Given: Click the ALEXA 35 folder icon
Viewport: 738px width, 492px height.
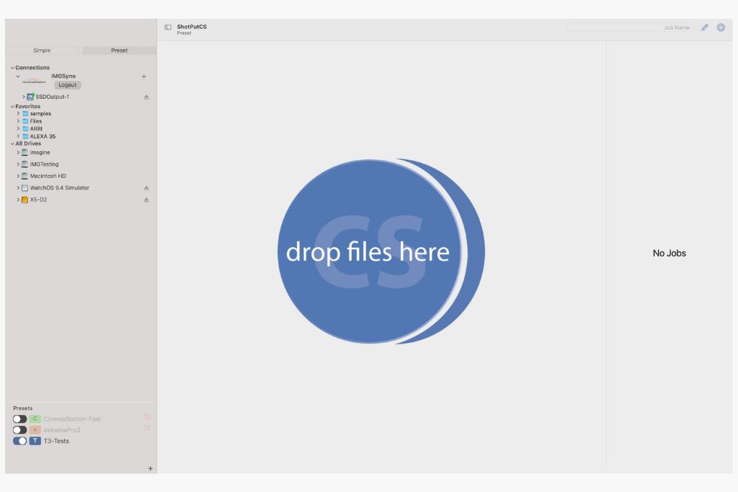Looking at the screenshot, I should click(25, 136).
